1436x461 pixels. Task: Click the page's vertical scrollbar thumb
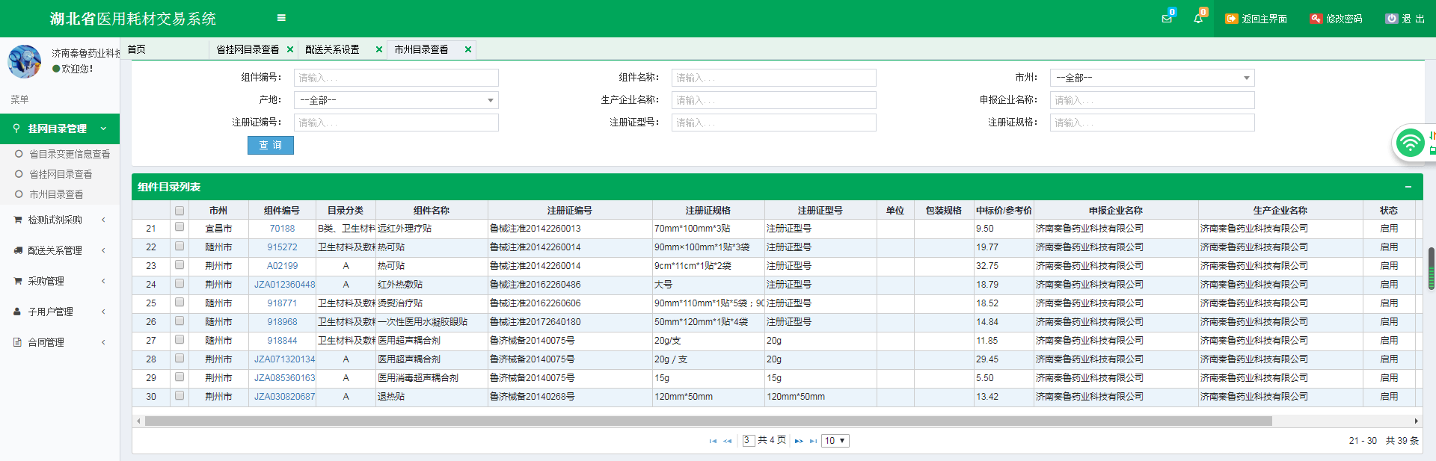coord(1432,268)
